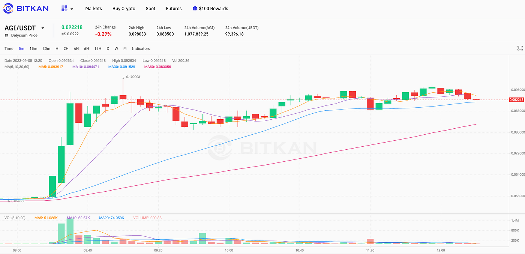Viewport: 525px width, 254px height.
Task: Switch to the D timeframe tab
Action: pyautogui.click(x=108, y=48)
